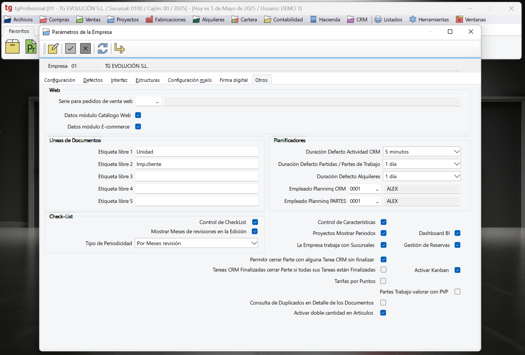Toggle Permitir cerrar Parte con Tarea CRM sin finalizar
Image resolution: width=525 pixels, height=355 pixels.
pyautogui.click(x=383, y=260)
